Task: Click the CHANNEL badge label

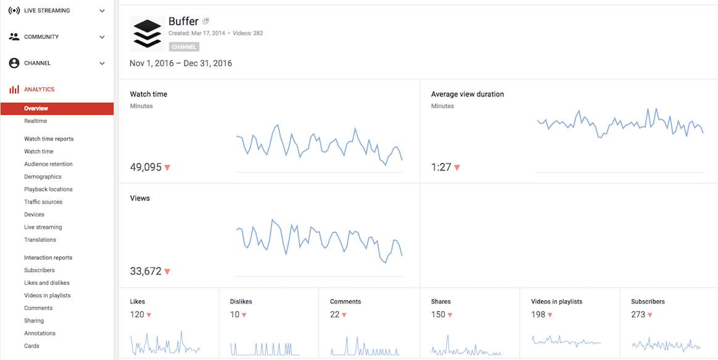Action: 184,46
